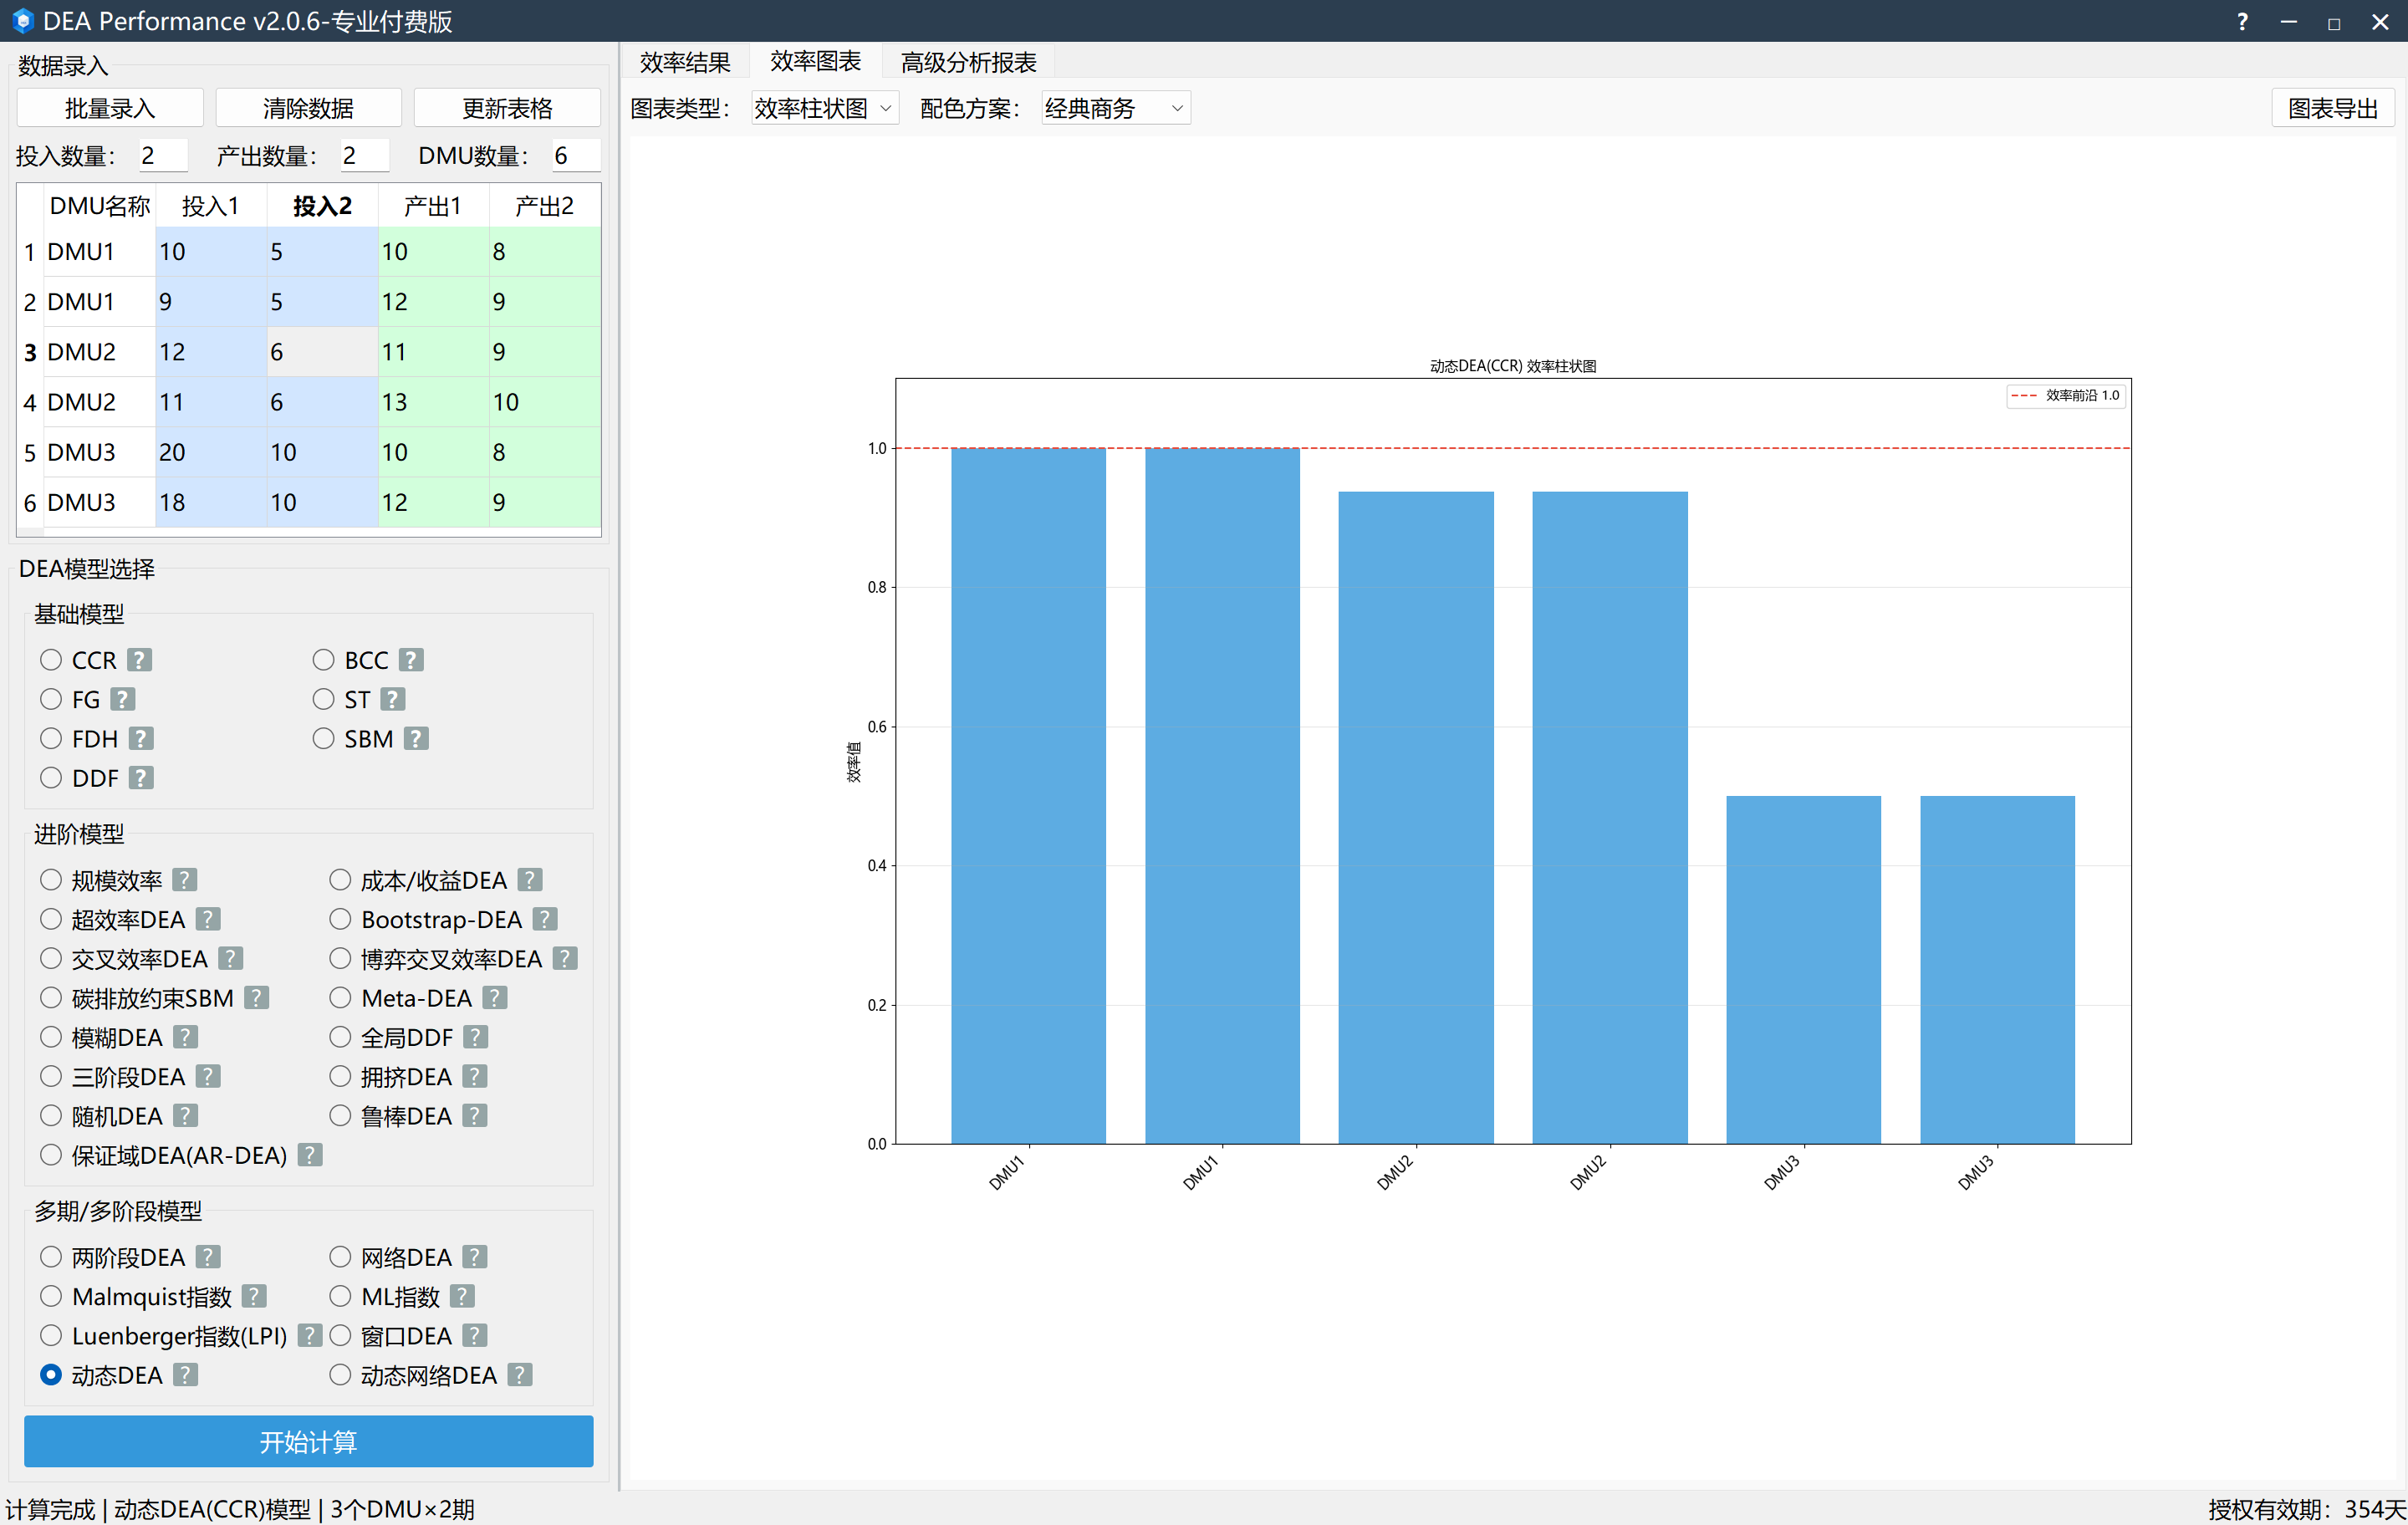Choose the 鲁棒DEA model option
Screen dimensions: 2408x1525
point(340,1116)
